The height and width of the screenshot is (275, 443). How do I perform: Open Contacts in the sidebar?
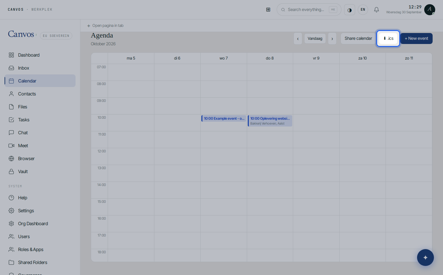[40, 94]
